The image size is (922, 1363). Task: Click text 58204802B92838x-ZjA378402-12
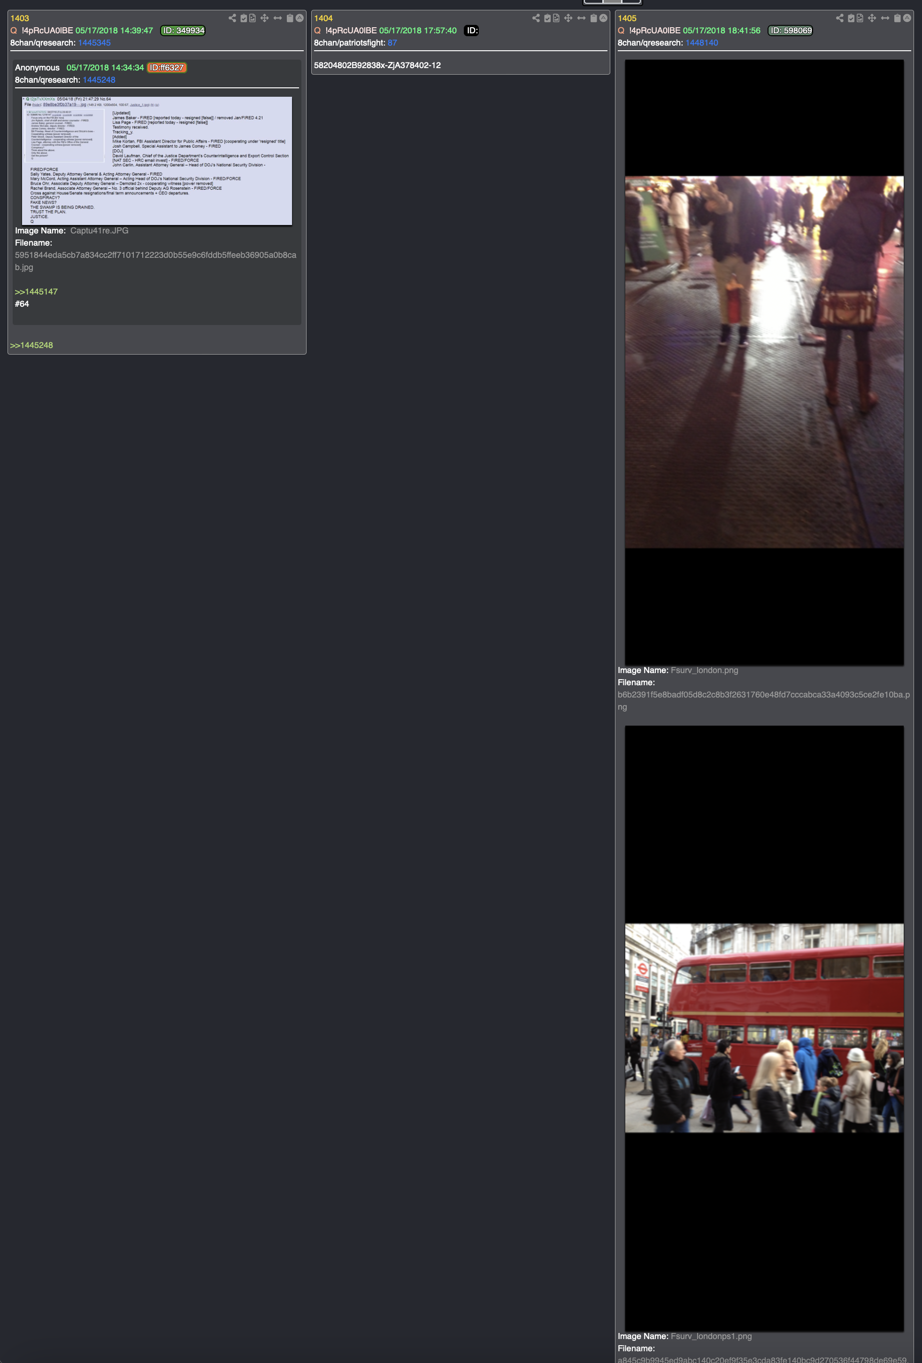click(377, 65)
